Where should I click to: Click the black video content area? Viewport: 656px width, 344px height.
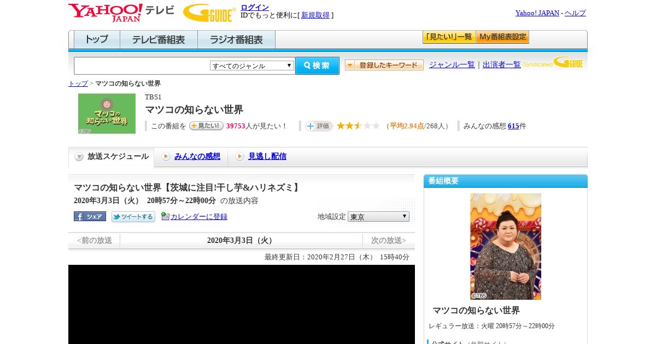pos(242,304)
